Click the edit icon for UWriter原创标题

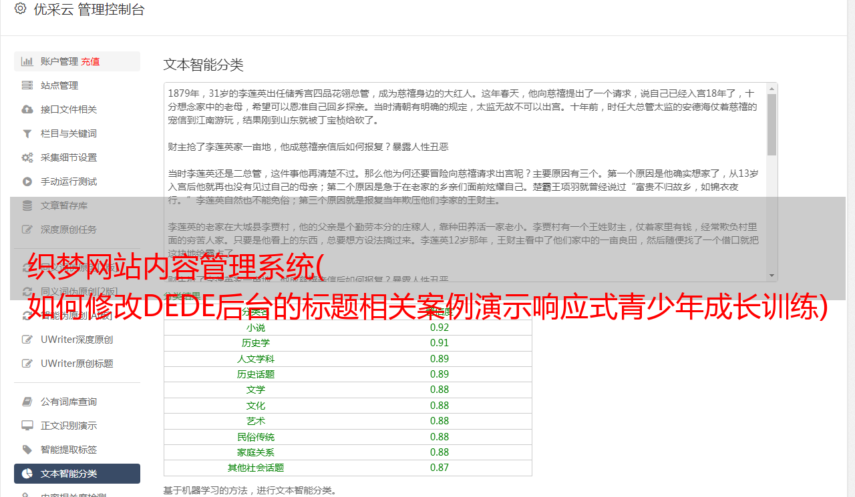(27, 364)
